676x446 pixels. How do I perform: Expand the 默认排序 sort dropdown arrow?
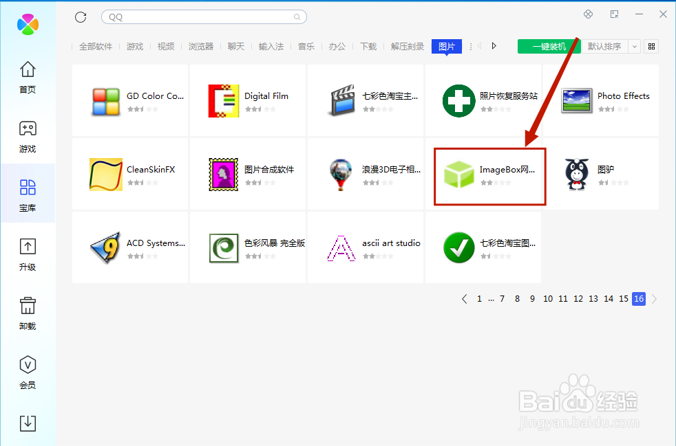coord(634,47)
